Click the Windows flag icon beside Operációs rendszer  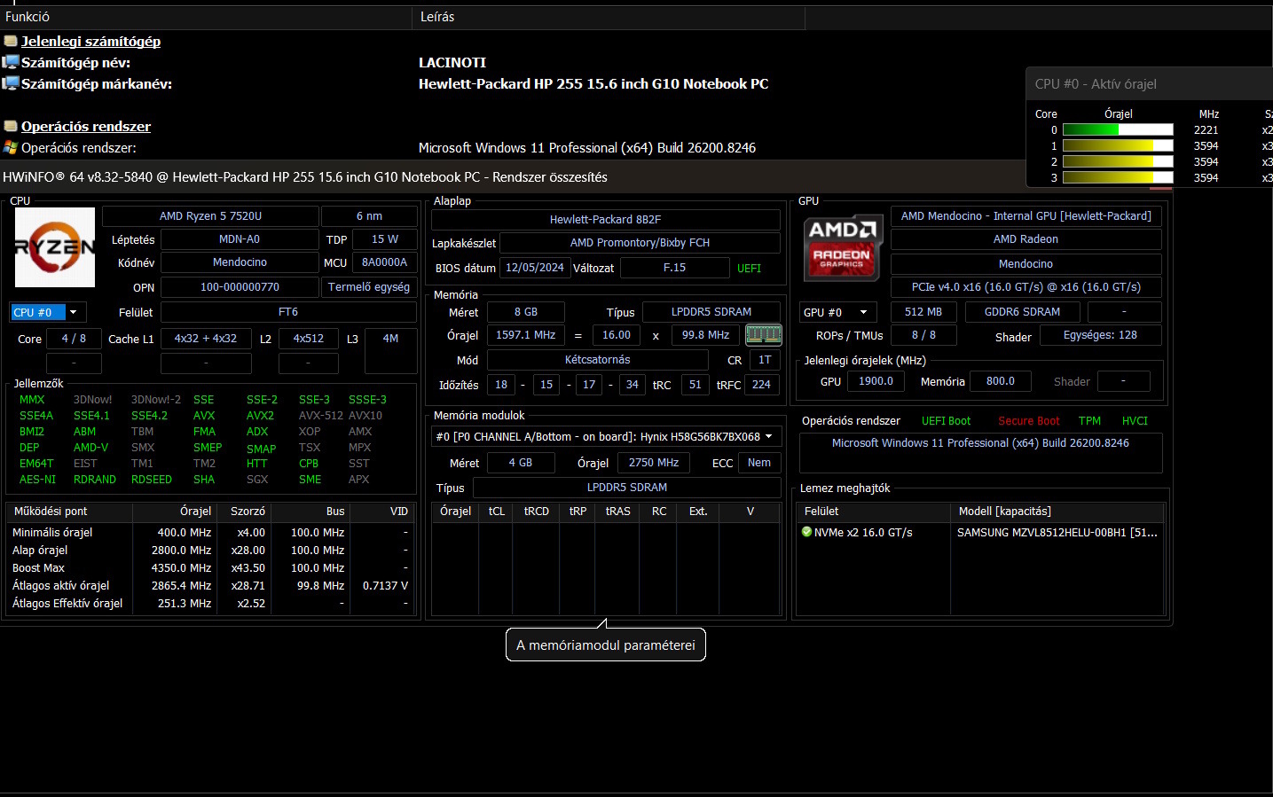[x=11, y=148]
